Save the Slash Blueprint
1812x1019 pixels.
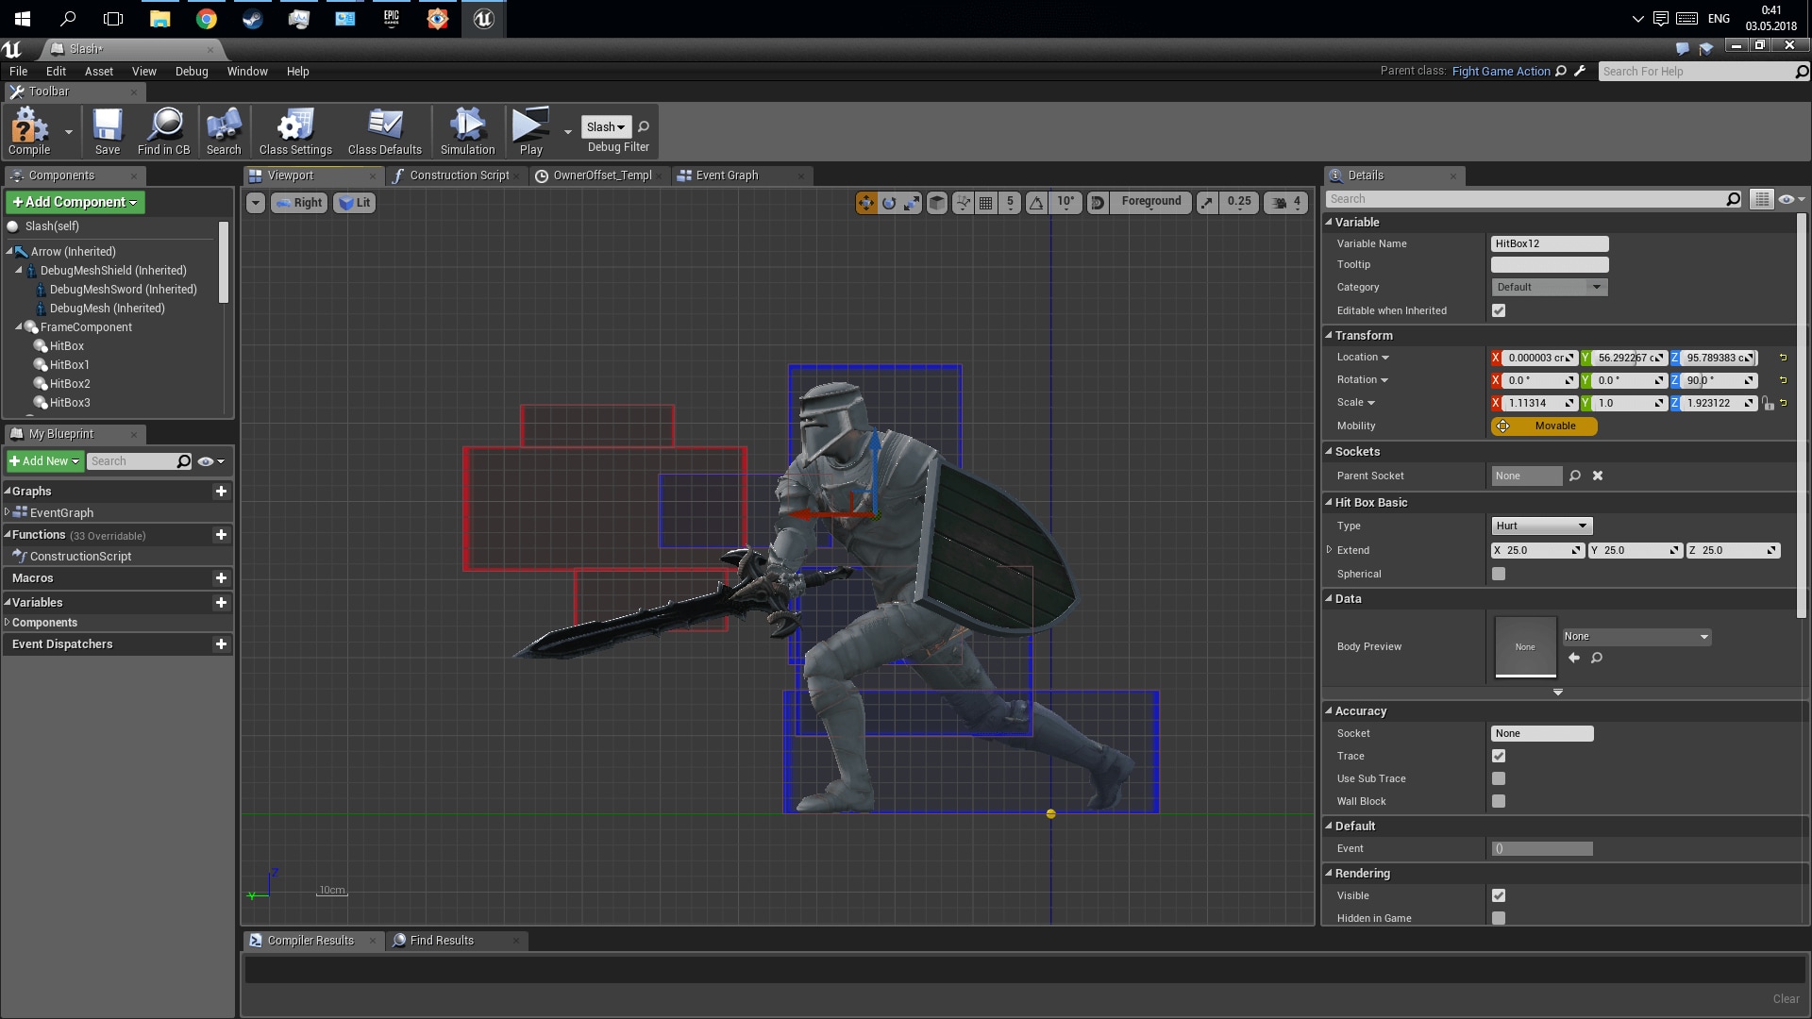point(107,131)
